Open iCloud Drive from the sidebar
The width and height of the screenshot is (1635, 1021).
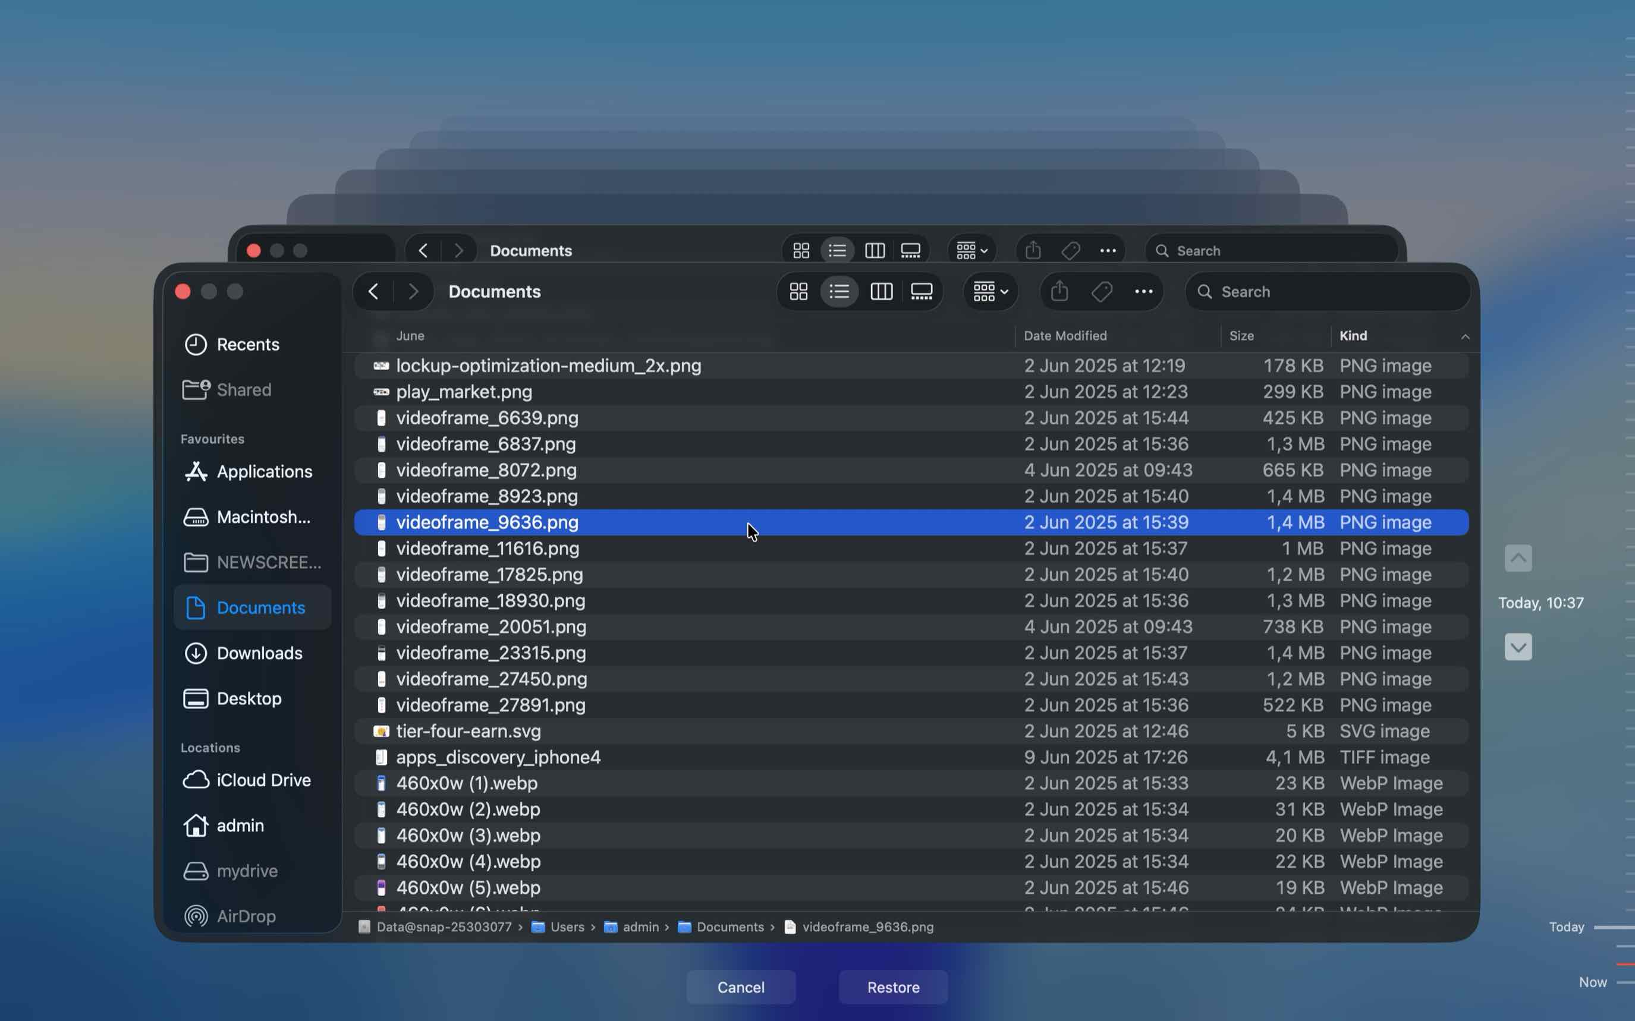(x=264, y=780)
